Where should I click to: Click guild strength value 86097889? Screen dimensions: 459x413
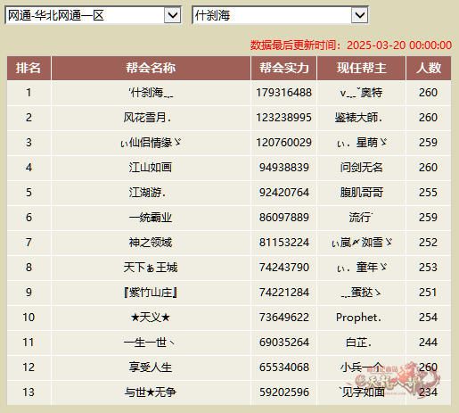(x=284, y=218)
